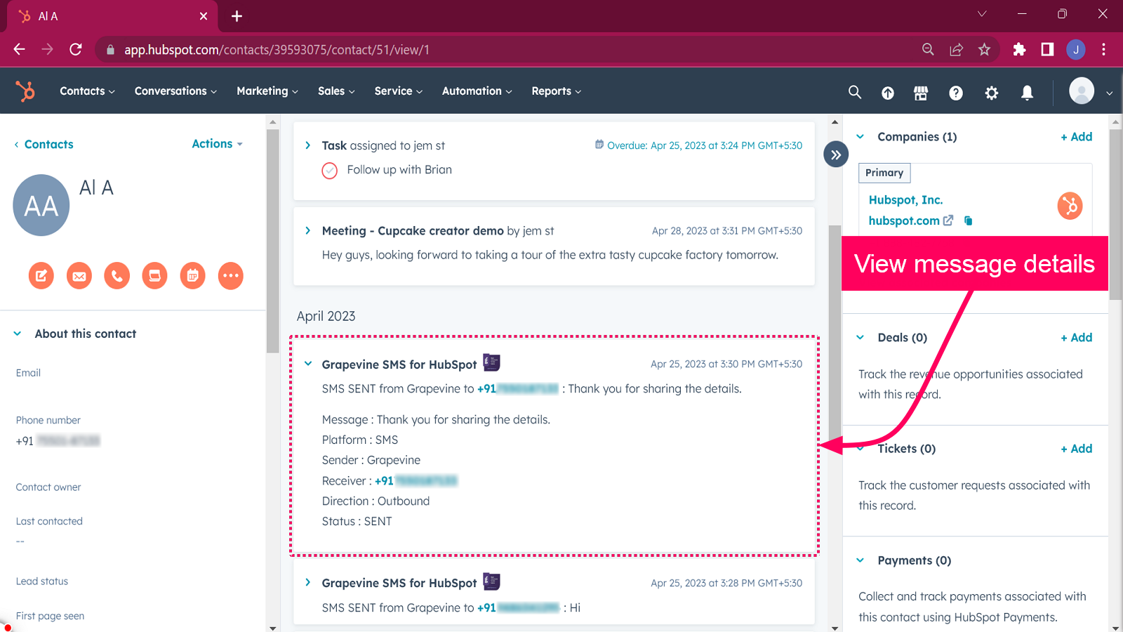Collapse the Grapevine SMS activity details
Screen dimensions: 1123x632
pyautogui.click(x=307, y=364)
